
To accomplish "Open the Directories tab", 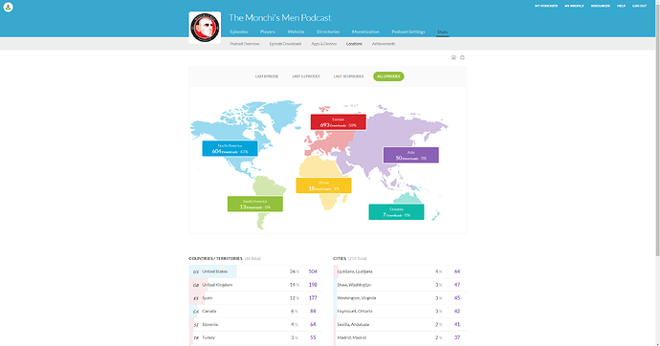I will 328,32.
